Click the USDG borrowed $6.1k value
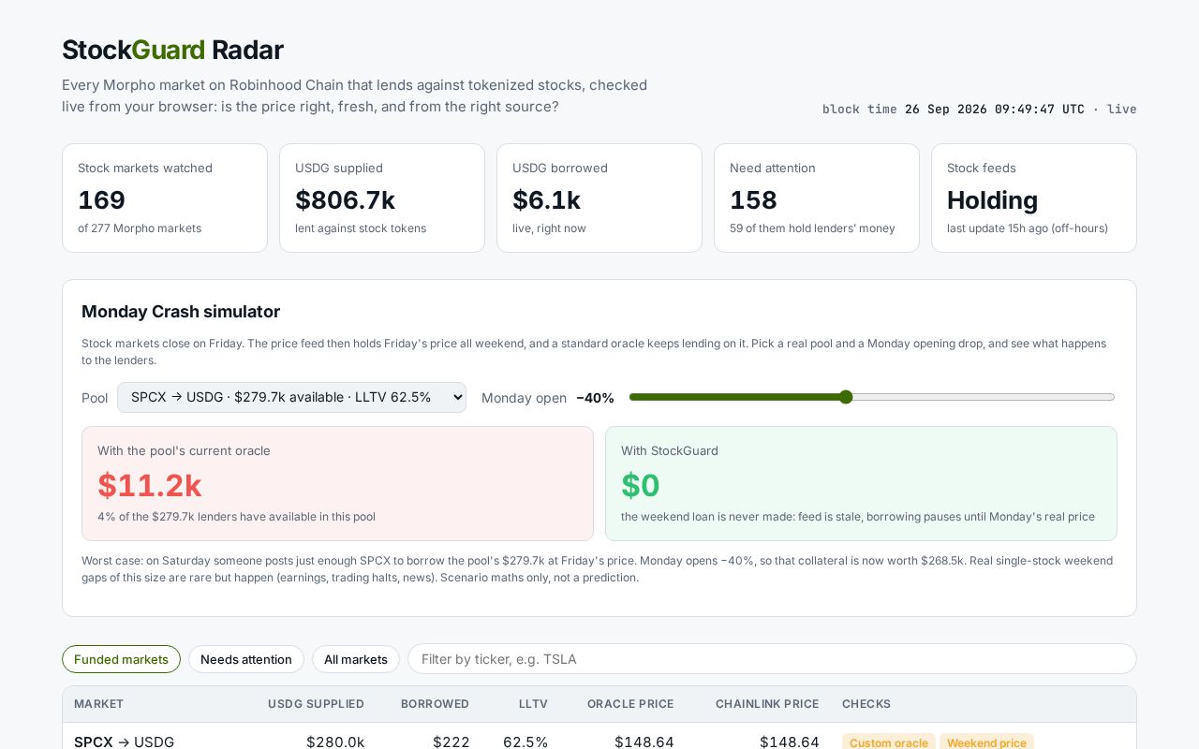The width and height of the screenshot is (1199, 749). coord(546,200)
